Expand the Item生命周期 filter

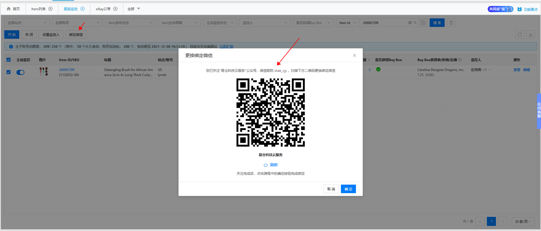180,23
